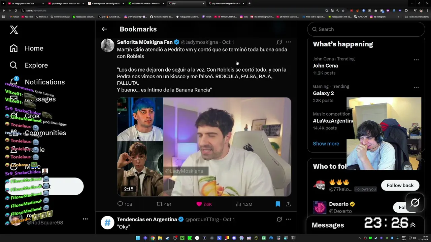Image resolution: width=431 pixels, height=242 pixels.
Task: Open (9) Instagram bookmark
Action: tap(377, 16)
